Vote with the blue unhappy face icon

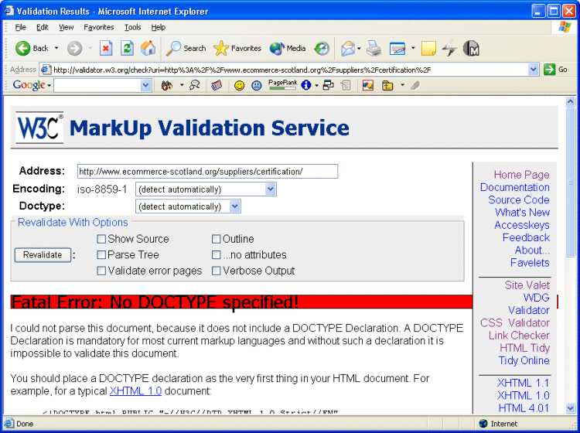[256, 86]
